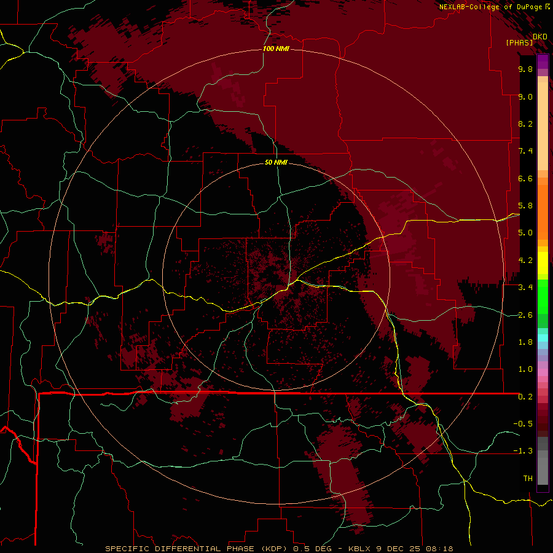The height and width of the screenshot is (553, 553).
Task: Click the KBLX radar site identifier
Action: (x=359, y=549)
